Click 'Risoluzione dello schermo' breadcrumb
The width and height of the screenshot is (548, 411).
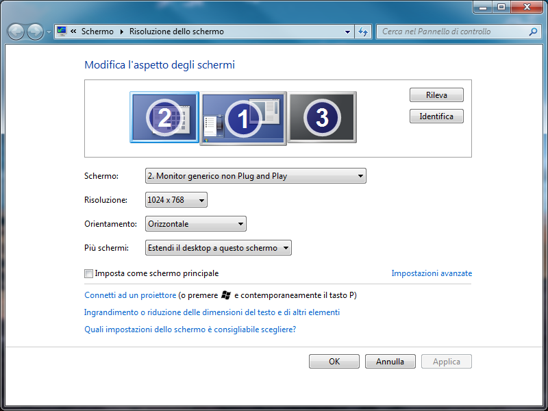point(176,32)
